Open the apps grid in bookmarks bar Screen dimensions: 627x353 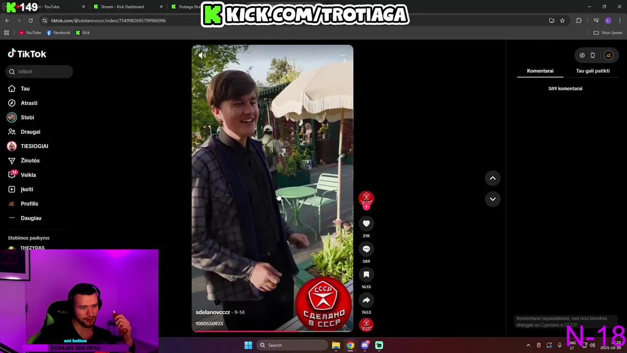tap(6, 33)
